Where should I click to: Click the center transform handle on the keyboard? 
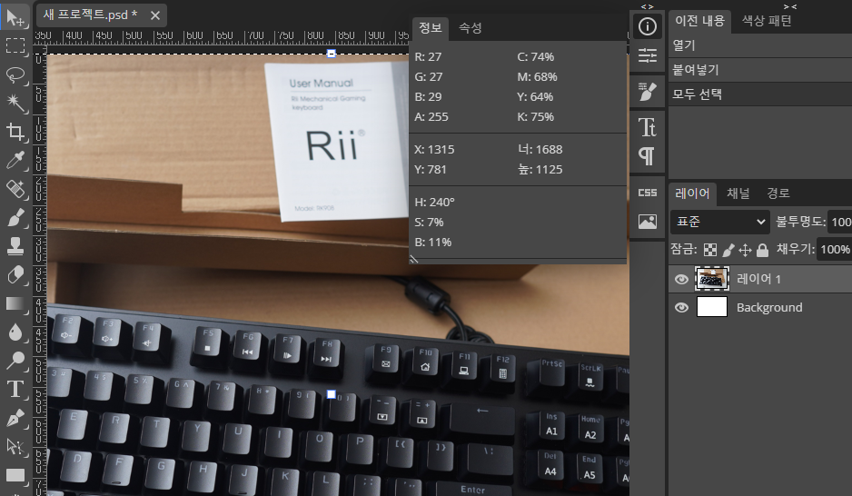(331, 394)
